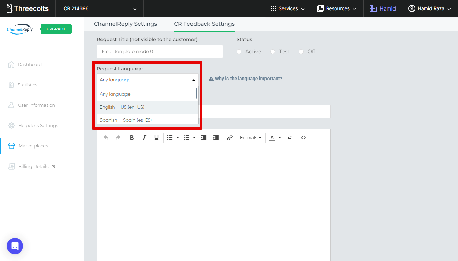
Task: Click inside the email body editor
Action: [x=214, y=203]
